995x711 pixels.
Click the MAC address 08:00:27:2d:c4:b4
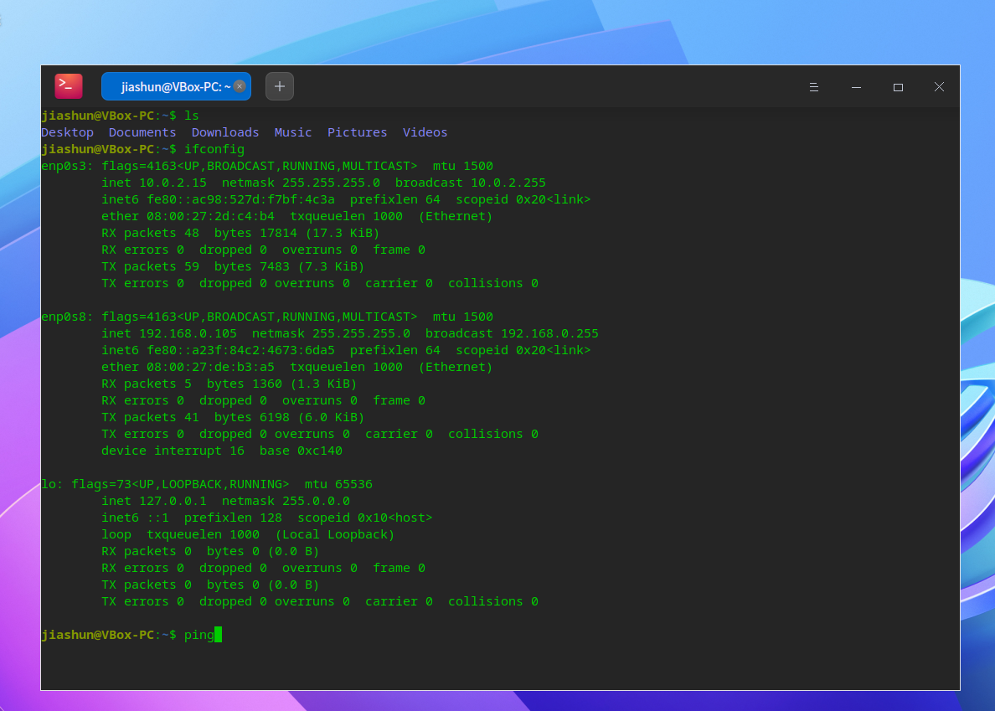(x=211, y=216)
